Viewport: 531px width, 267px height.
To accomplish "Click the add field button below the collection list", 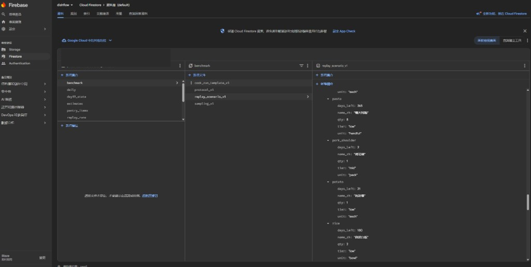I will pyautogui.click(x=69, y=125).
